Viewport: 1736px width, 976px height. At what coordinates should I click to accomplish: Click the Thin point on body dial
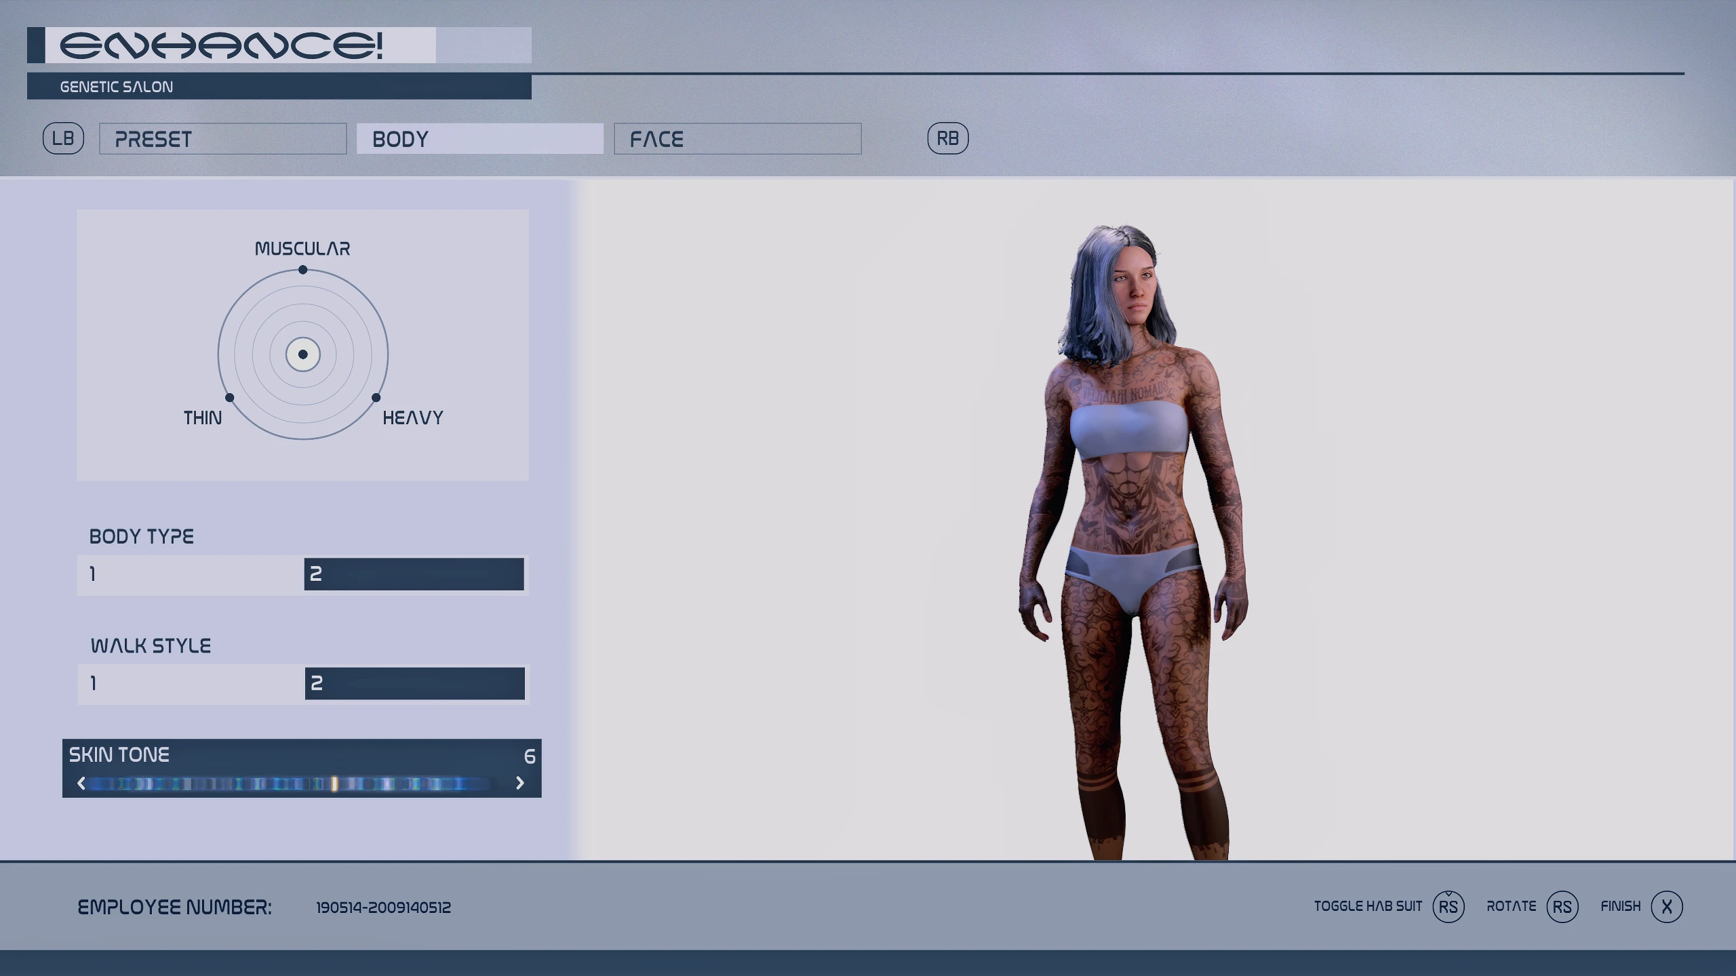pos(229,397)
